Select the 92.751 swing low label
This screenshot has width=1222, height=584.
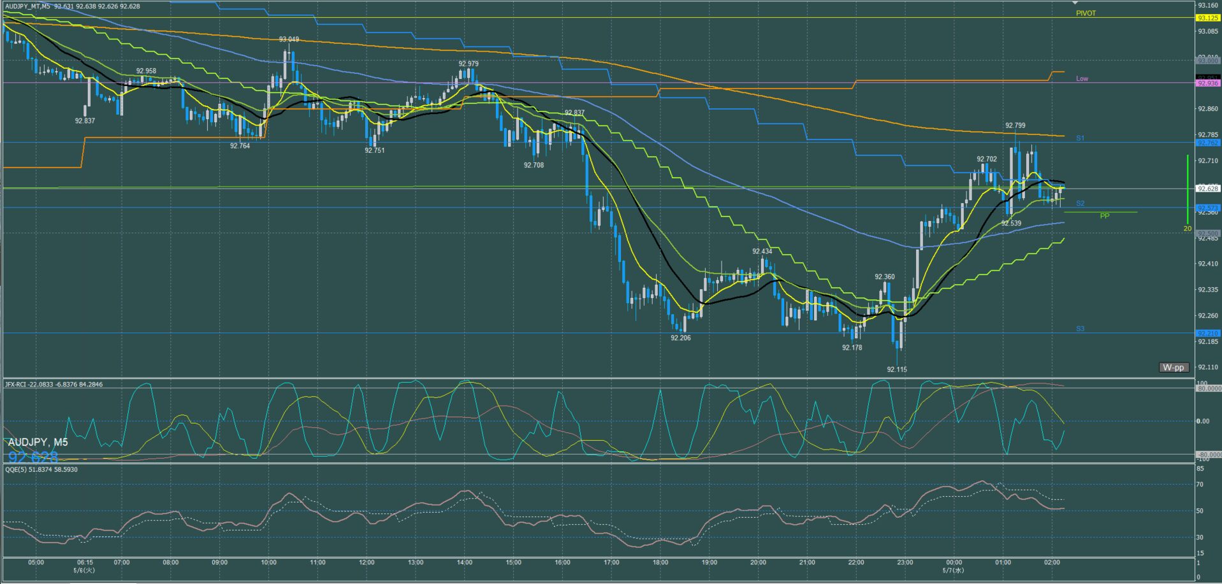click(375, 150)
